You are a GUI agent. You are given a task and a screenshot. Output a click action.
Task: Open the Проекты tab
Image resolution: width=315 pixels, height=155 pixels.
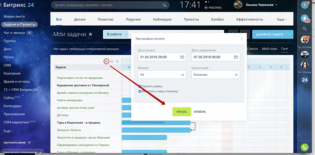click(x=191, y=20)
